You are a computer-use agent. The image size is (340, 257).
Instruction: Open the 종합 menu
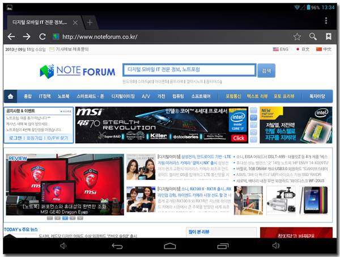(28, 96)
